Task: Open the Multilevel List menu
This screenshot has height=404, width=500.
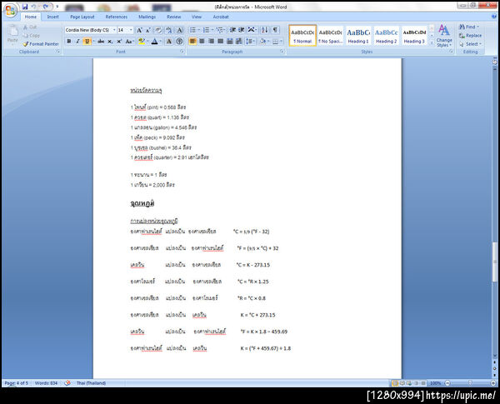Action: pos(220,30)
